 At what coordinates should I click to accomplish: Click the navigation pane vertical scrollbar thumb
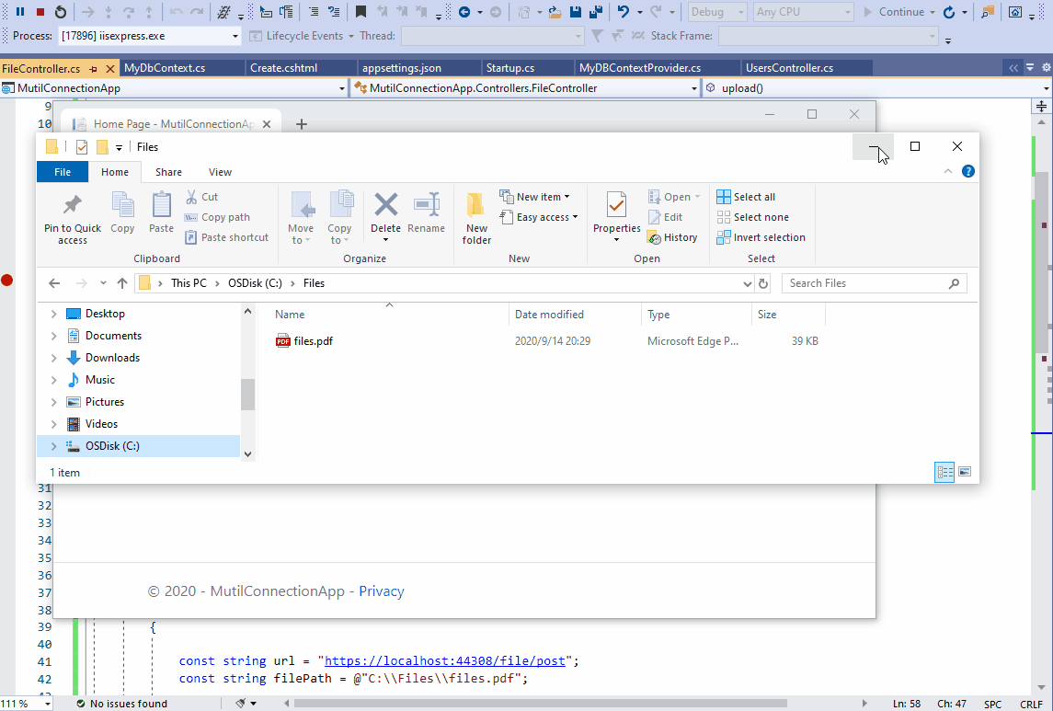pyautogui.click(x=247, y=394)
